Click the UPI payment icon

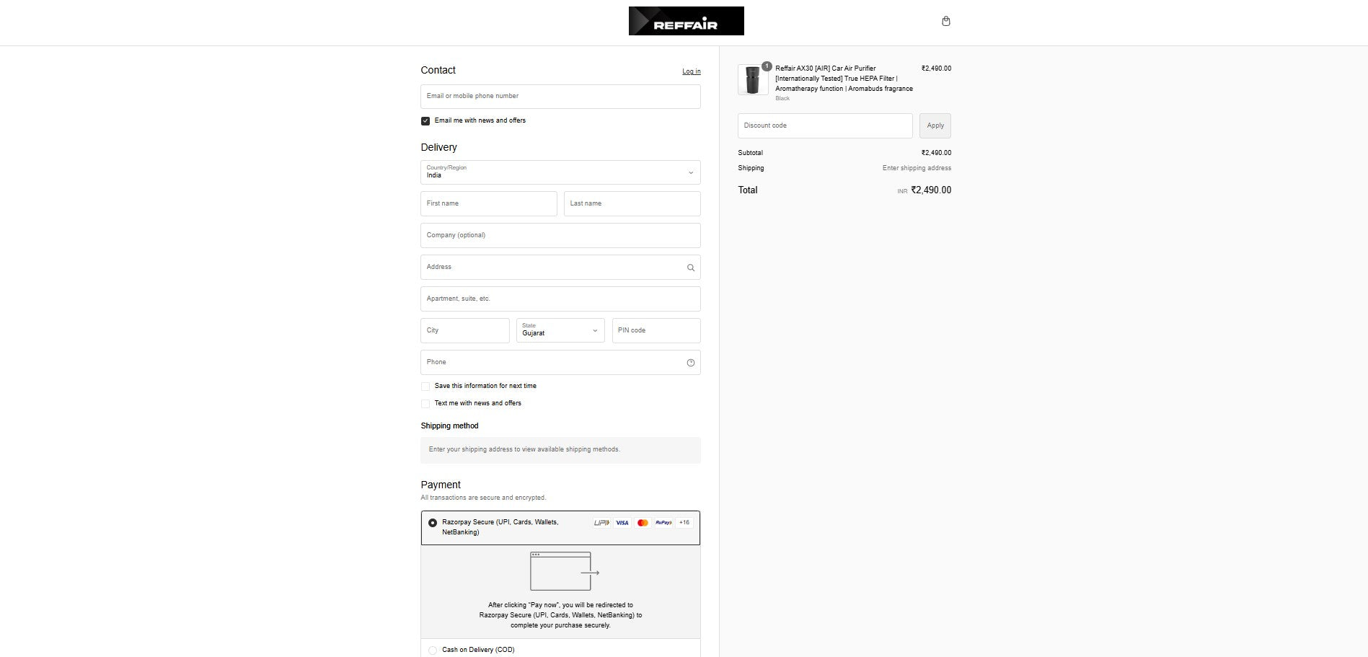pos(601,523)
